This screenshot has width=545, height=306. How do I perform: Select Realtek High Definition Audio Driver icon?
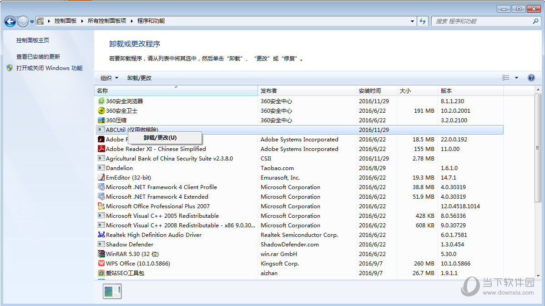pyautogui.click(x=101, y=235)
